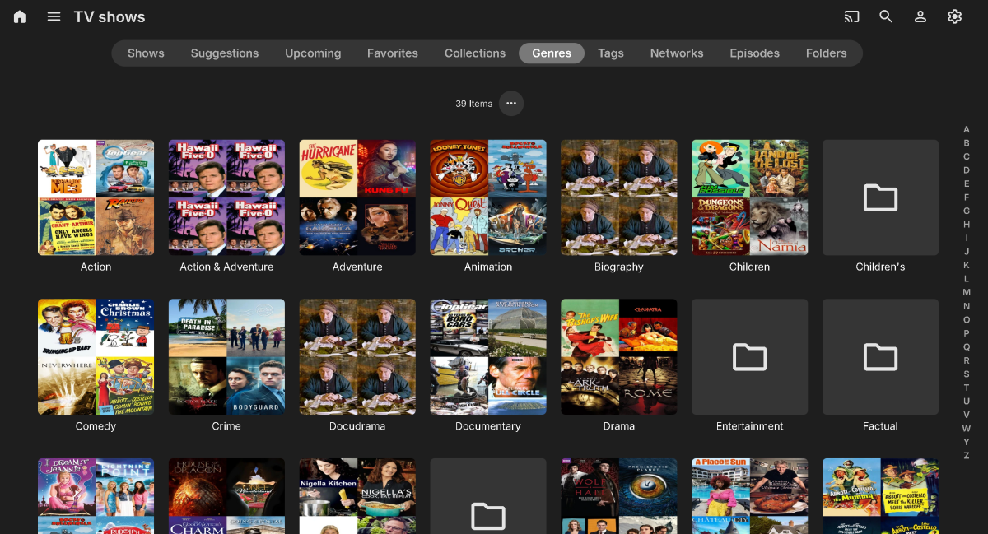Jump to letter C in alphabet picker
The image size is (988, 534).
coord(967,156)
